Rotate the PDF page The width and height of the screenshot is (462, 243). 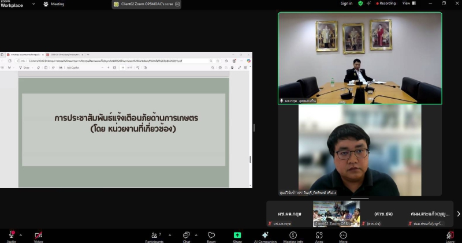137,68
